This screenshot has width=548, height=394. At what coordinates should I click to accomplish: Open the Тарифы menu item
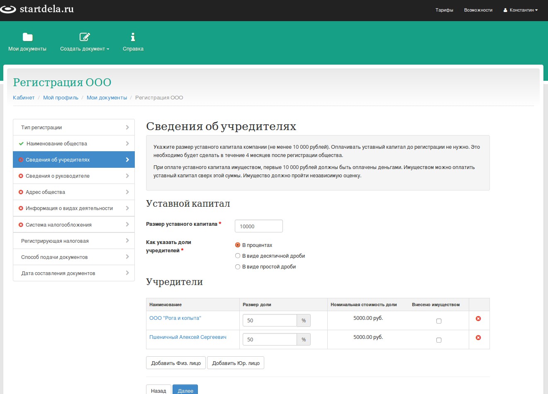444,10
